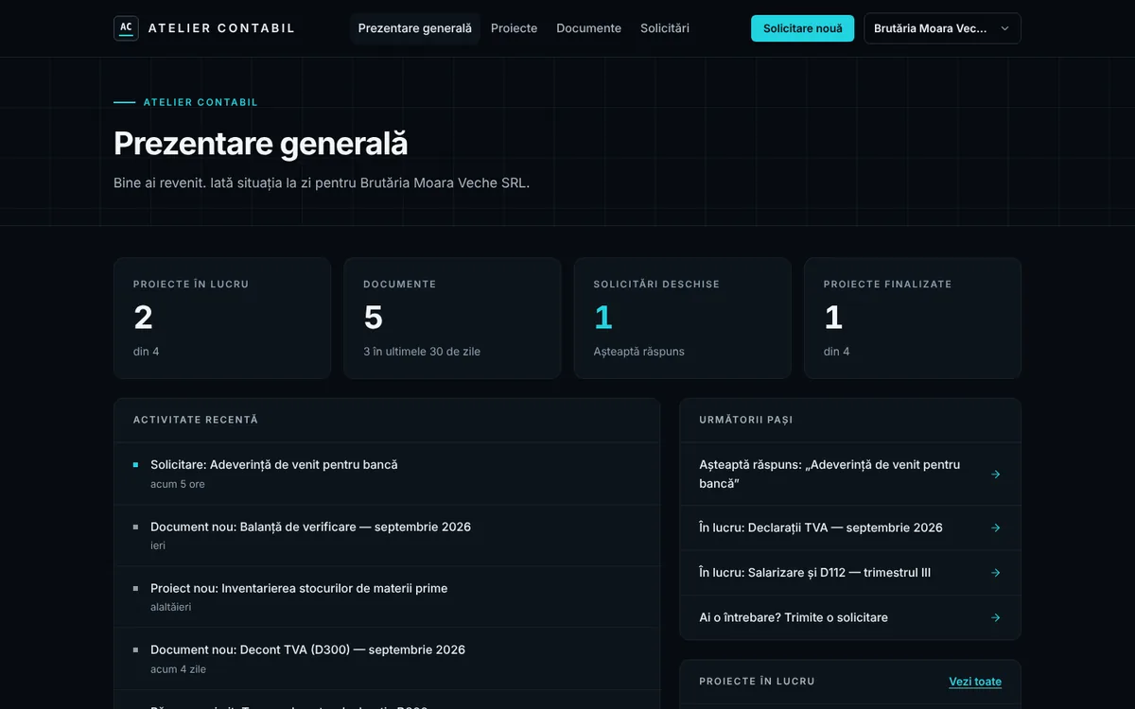Open the Proiecte în lucru stat card
This screenshot has height=709, width=1135.
[x=222, y=319]
